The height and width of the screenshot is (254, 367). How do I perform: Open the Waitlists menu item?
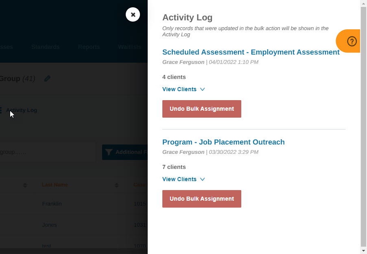[x=129, y=47]
